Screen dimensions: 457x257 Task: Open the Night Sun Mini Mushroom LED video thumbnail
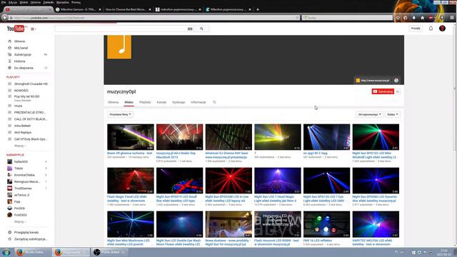(131, 224)
